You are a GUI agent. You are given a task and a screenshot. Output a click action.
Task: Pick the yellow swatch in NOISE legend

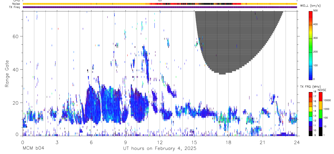(x=321, y=105)
